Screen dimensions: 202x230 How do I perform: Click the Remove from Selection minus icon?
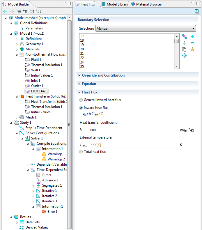pos(192,43)
